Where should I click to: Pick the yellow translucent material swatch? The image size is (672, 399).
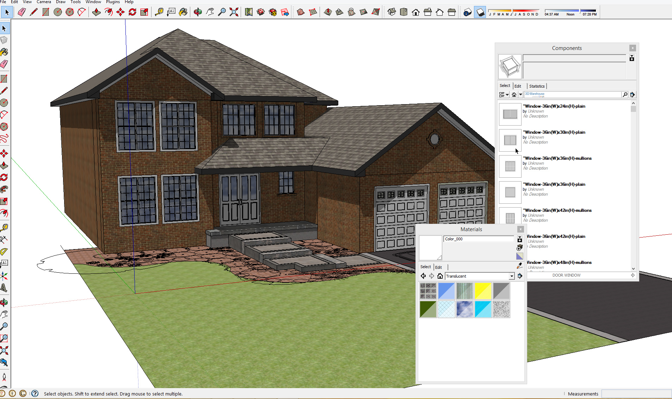click(x=483, y=291)
